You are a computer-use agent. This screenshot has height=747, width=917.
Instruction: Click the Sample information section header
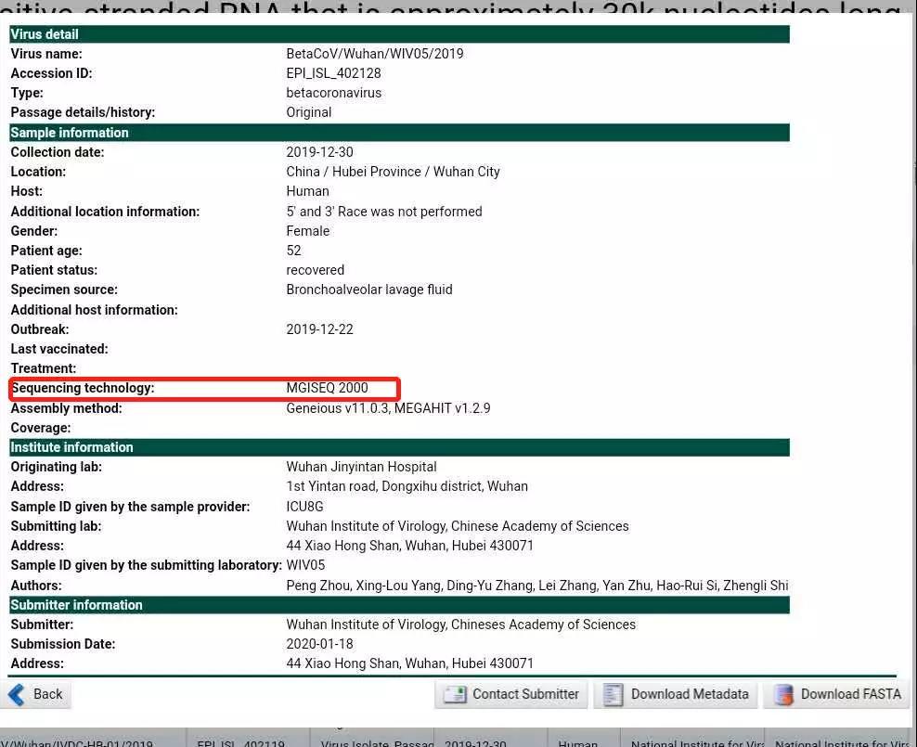coord(399,133)
